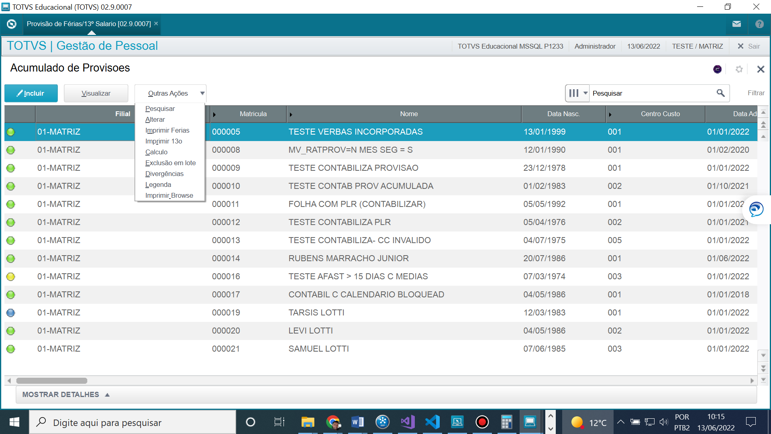
Task: Select Calculo menu entry
Action: (x=156, y=152)
